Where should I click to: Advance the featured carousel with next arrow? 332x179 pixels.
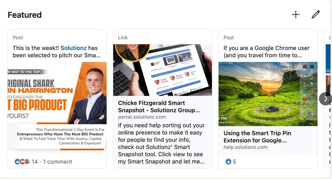pyautogui.click(x=325, y=99)
